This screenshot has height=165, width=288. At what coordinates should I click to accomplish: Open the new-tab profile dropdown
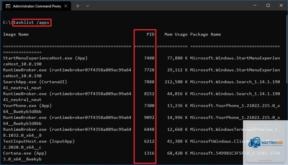(x=87, y=6)
